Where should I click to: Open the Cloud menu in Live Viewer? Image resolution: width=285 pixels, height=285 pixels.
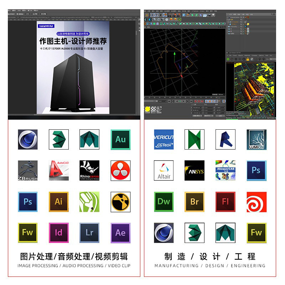click(x=235, y=56)
